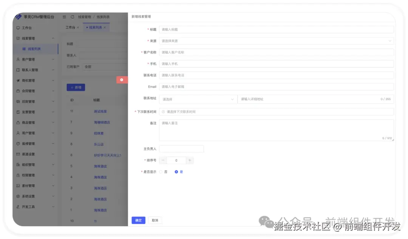Viewport: 408px width, 239px height.
Task: Select 是 for 是否显示
Action: (x=176, y=172)
